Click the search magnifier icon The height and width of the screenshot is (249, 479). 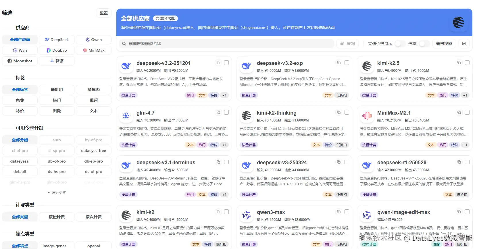(124, 44)
